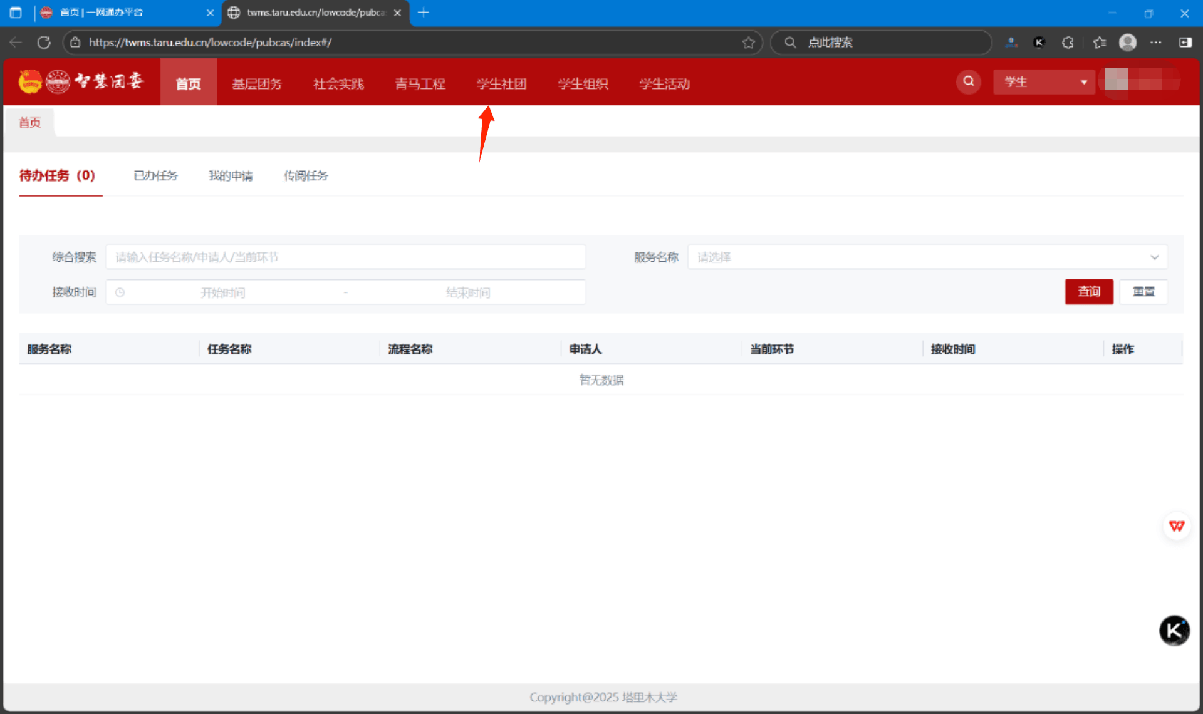This screenshot has width=1203, height=714.
Task: Click the black K floating assistant icon
Action: 1174,630
